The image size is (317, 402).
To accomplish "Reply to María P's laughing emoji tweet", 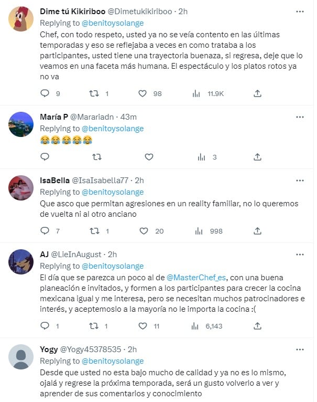I will [x=45, y=156].
